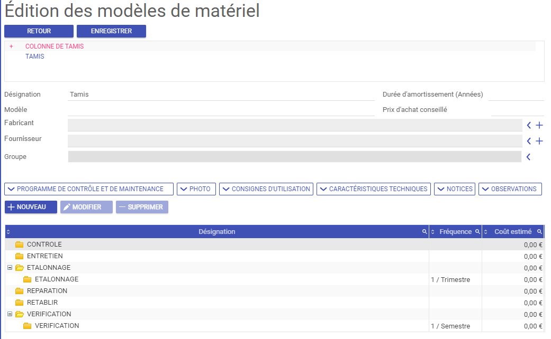Click folder icon of child ETALONNAGE row
The image size is (551, 339).
point(27,279)
